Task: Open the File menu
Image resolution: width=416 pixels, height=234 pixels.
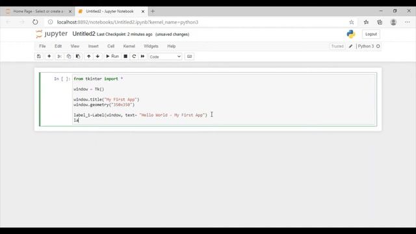Action: [42, 46]
